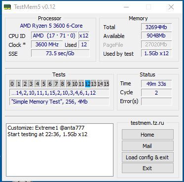Open the Home button link
The width and height of the screenshot is (184, 182).
(x=147, y=135)
